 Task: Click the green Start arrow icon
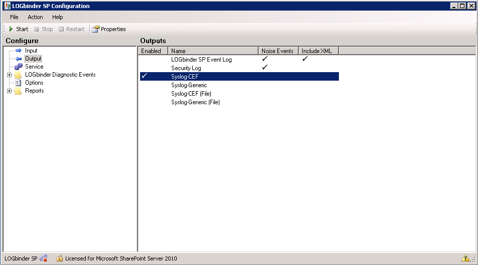(x=11, y=29)
